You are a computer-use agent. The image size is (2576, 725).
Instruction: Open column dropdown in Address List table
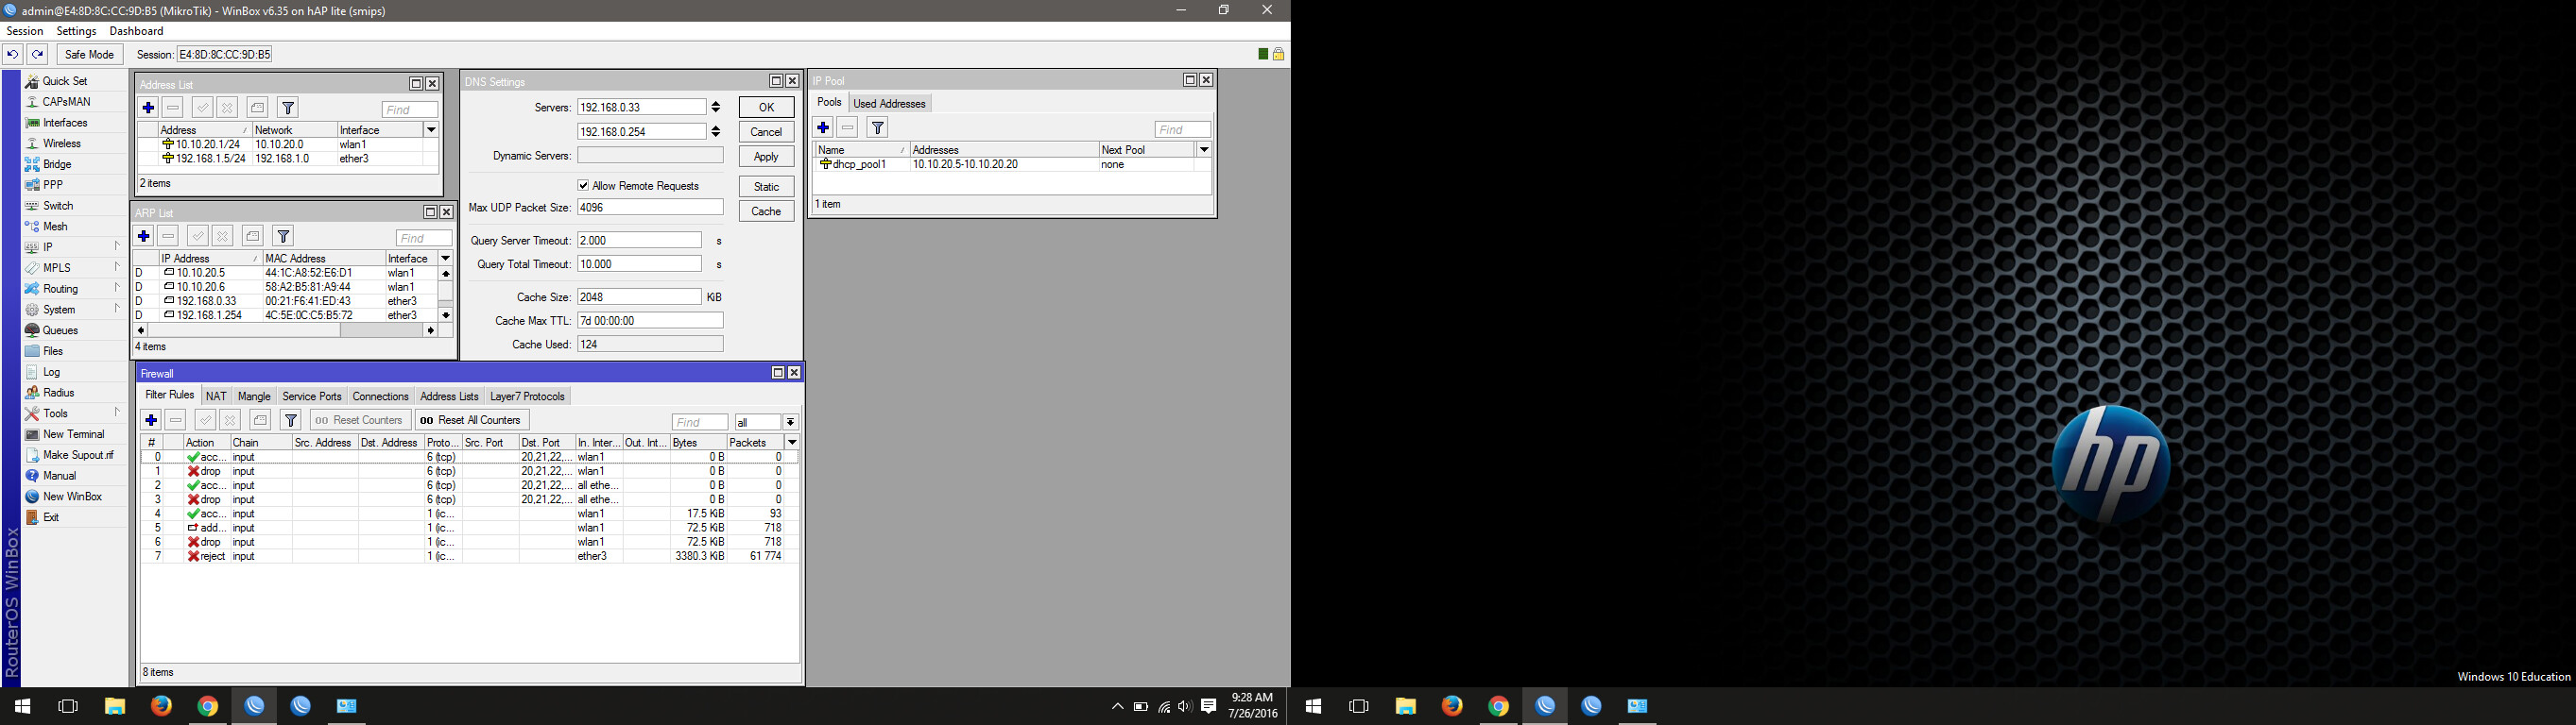click(x=431, y=130)
